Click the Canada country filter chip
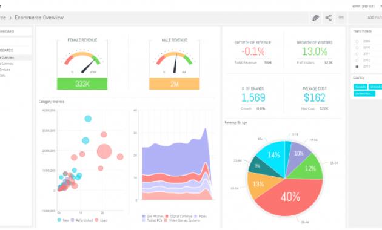The height and width of the screenshot is (230, 382). click(x=360, y=87)
